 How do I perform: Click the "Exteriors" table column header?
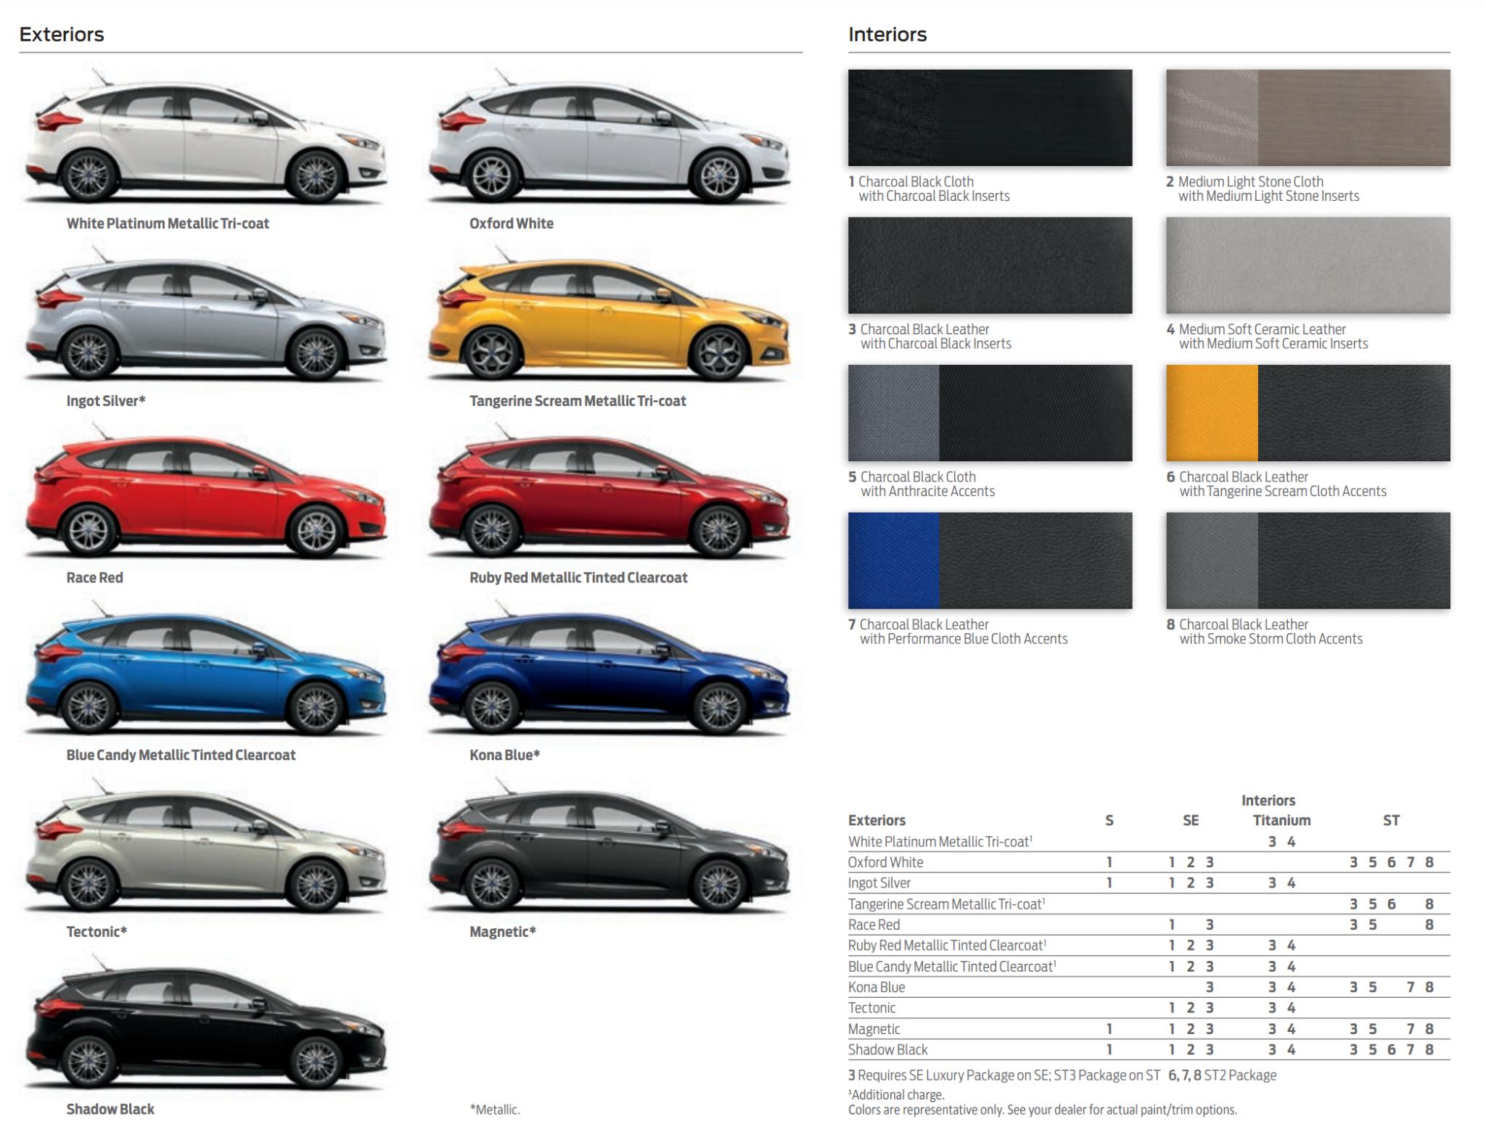(877, 820)
